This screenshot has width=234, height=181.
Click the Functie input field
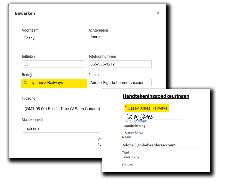click(x=120, y=83)
